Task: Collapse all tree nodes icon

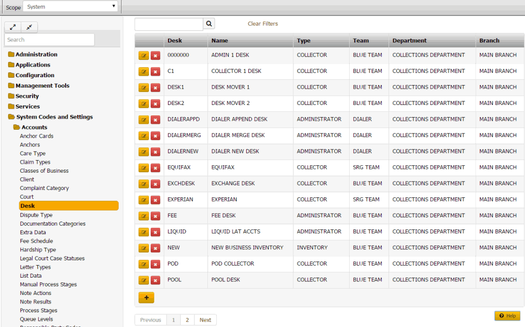Action: click(29, 27)
